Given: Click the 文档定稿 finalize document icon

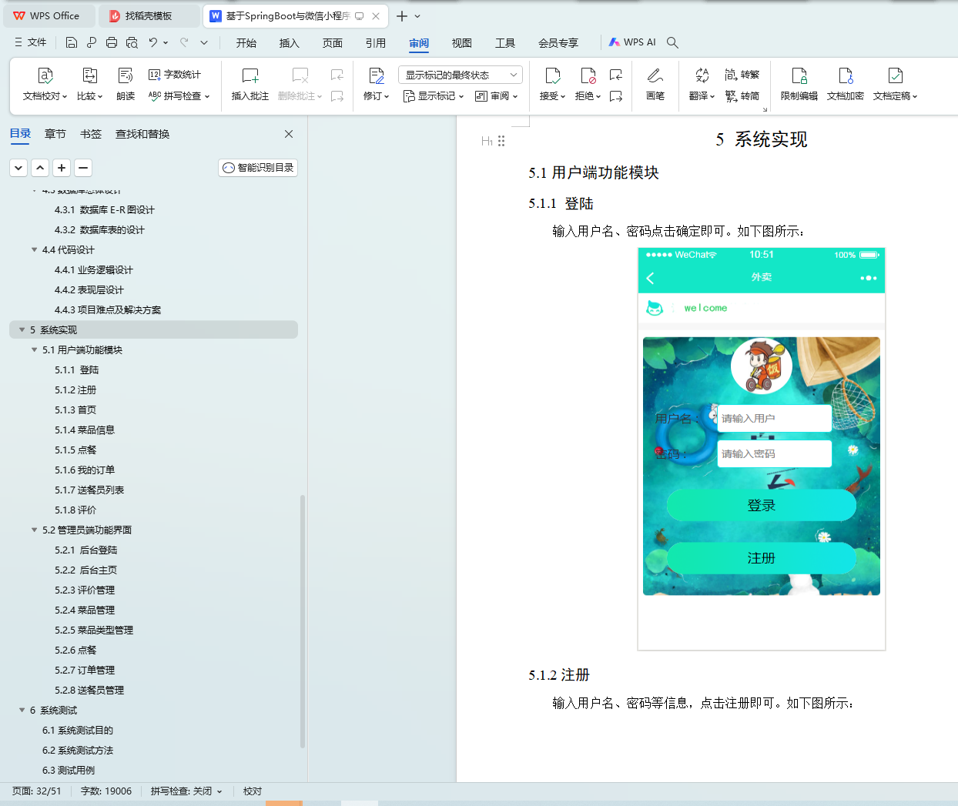Looking at the screenshot, I should 895,75.
